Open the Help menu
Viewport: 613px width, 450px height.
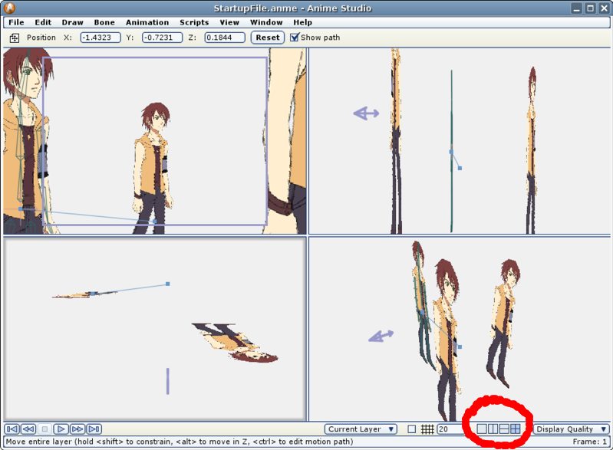click(302, 22)
